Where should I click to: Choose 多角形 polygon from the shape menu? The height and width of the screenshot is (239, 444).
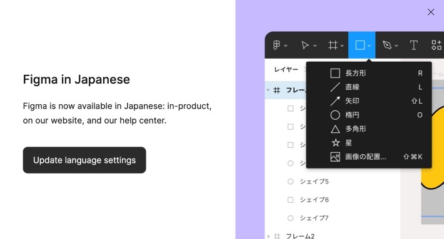[369, 129]
